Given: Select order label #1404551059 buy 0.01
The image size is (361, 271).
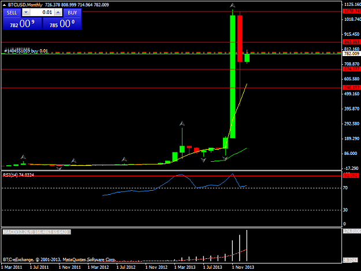Looking at the screenshot, I should [x=26, y=51].
